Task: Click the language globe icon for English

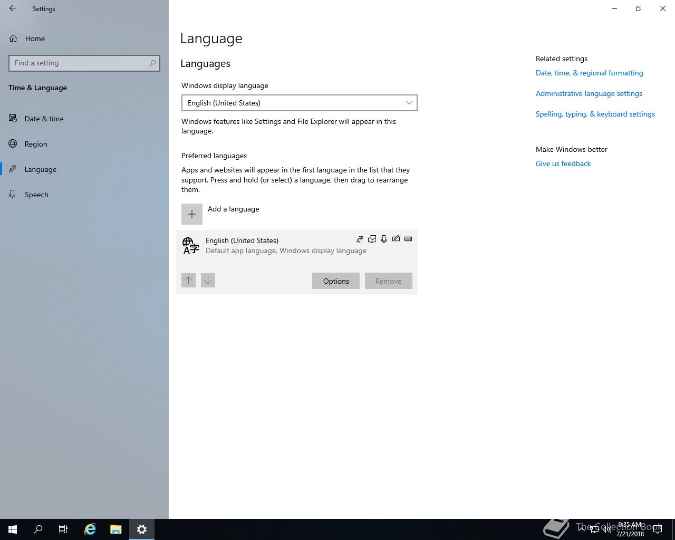Action: [x=191, y=246]
